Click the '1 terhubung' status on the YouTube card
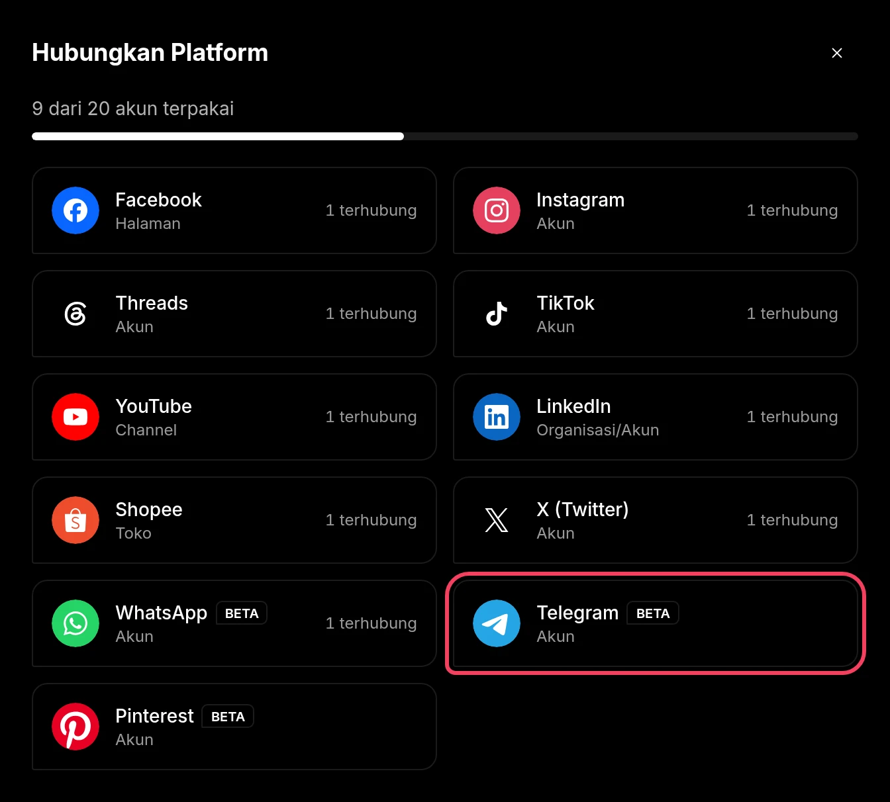 [x=371, y=417]
